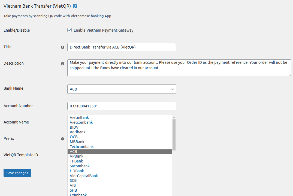Viewport: 293px width, 196px height.
Task: Select the highlighted ACB option
Action: [73, 152]
